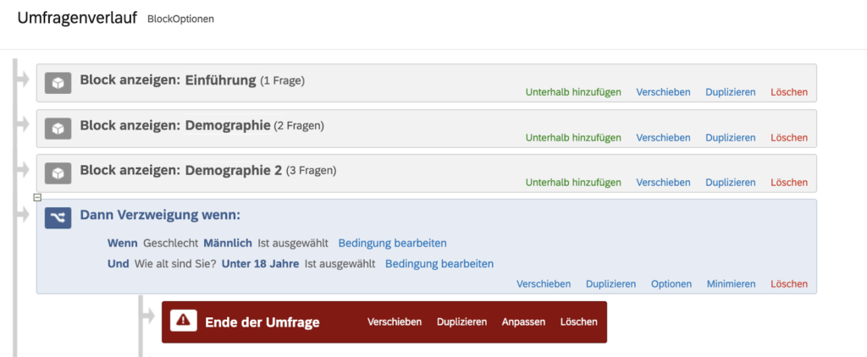Click the Einführung block cube icon
Screen dimensions: 867x357
point(58,83)
